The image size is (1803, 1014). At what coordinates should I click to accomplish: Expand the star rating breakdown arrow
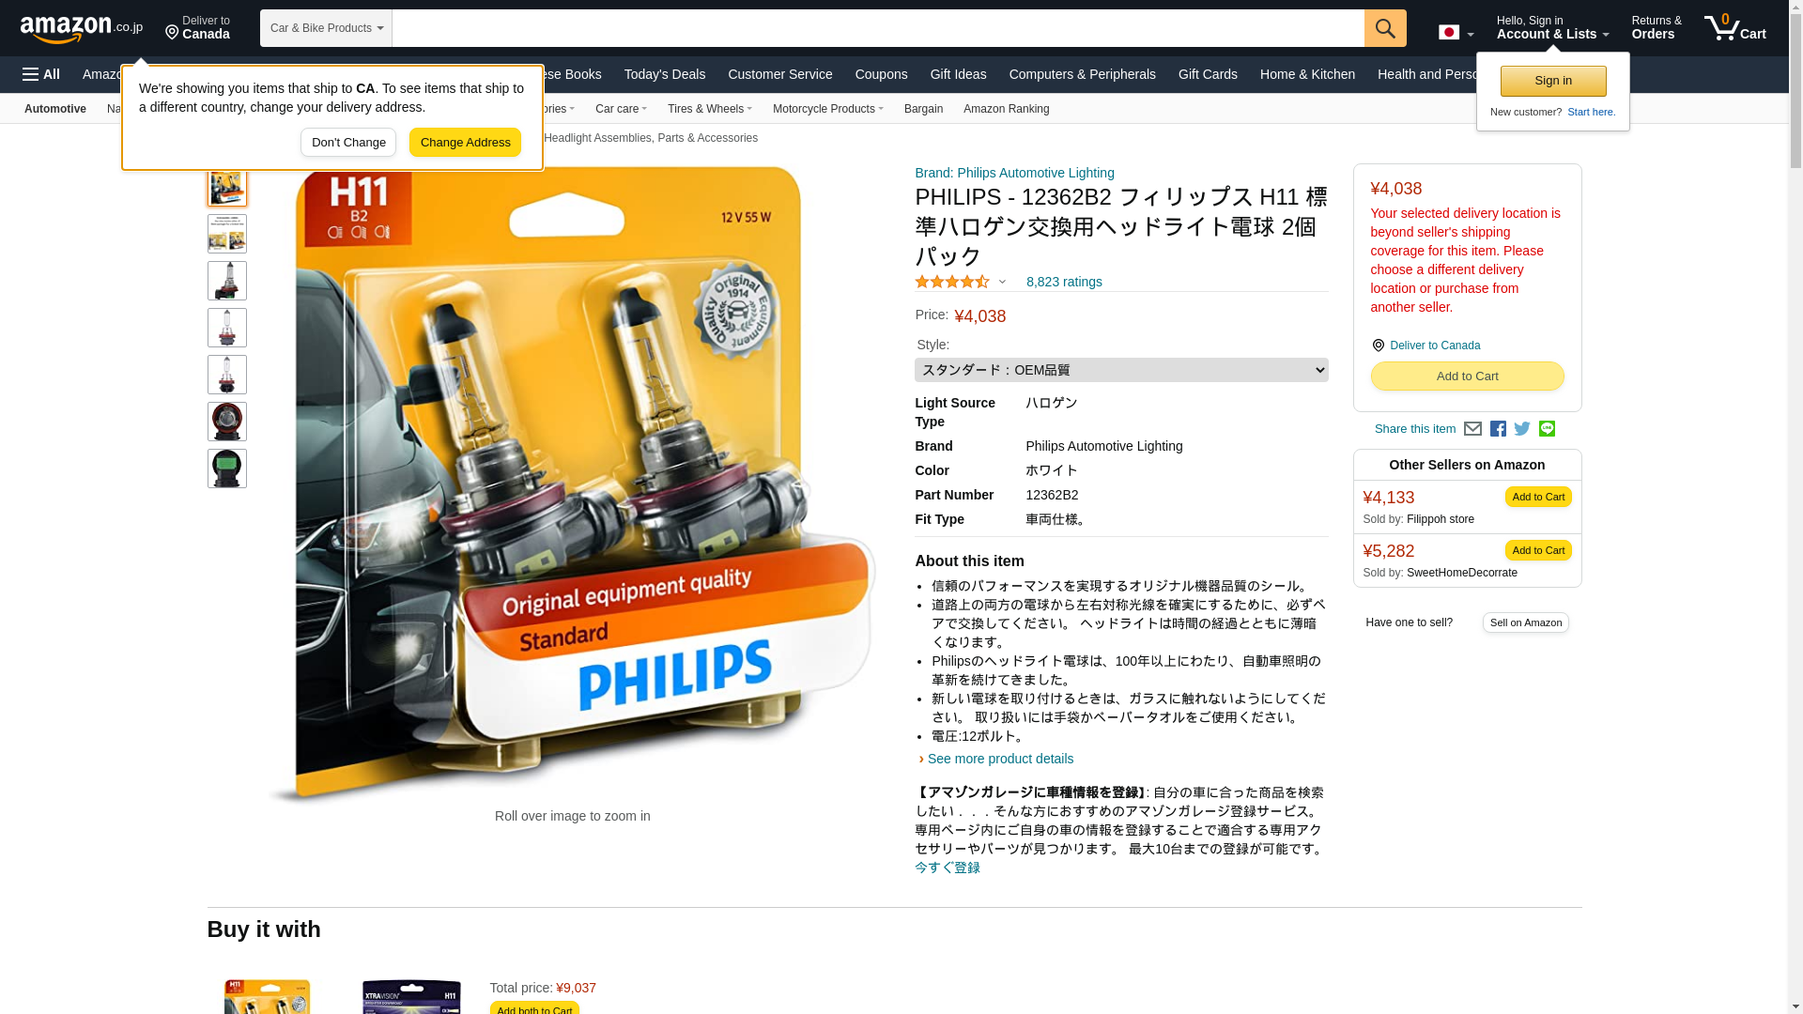[x=1002, y=283]
